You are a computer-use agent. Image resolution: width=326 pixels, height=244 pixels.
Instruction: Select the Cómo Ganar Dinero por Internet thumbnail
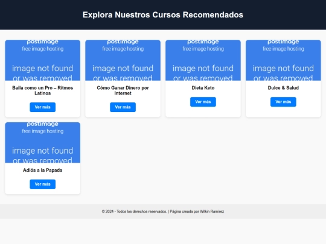point(123,60)
